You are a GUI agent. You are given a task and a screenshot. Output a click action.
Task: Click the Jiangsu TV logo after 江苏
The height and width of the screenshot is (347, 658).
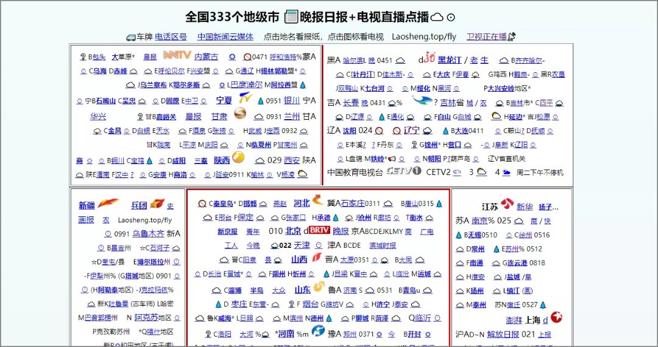(x=507, y=204)
